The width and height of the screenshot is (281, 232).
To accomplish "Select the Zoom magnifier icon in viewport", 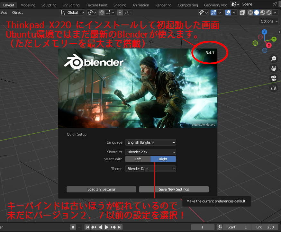I will [274, 58].
